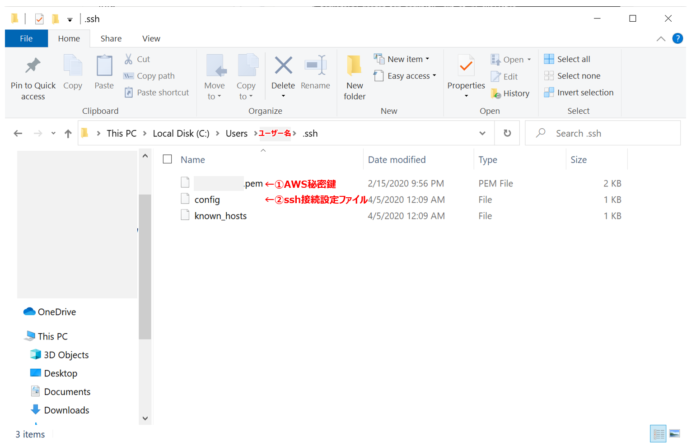Screen dimensions: 696x446
Task: Click Invert selection in the ribbon
Action: tap(579, 93)
